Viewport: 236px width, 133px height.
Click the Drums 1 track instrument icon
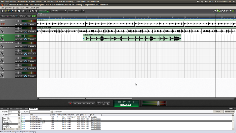[2, 24]
